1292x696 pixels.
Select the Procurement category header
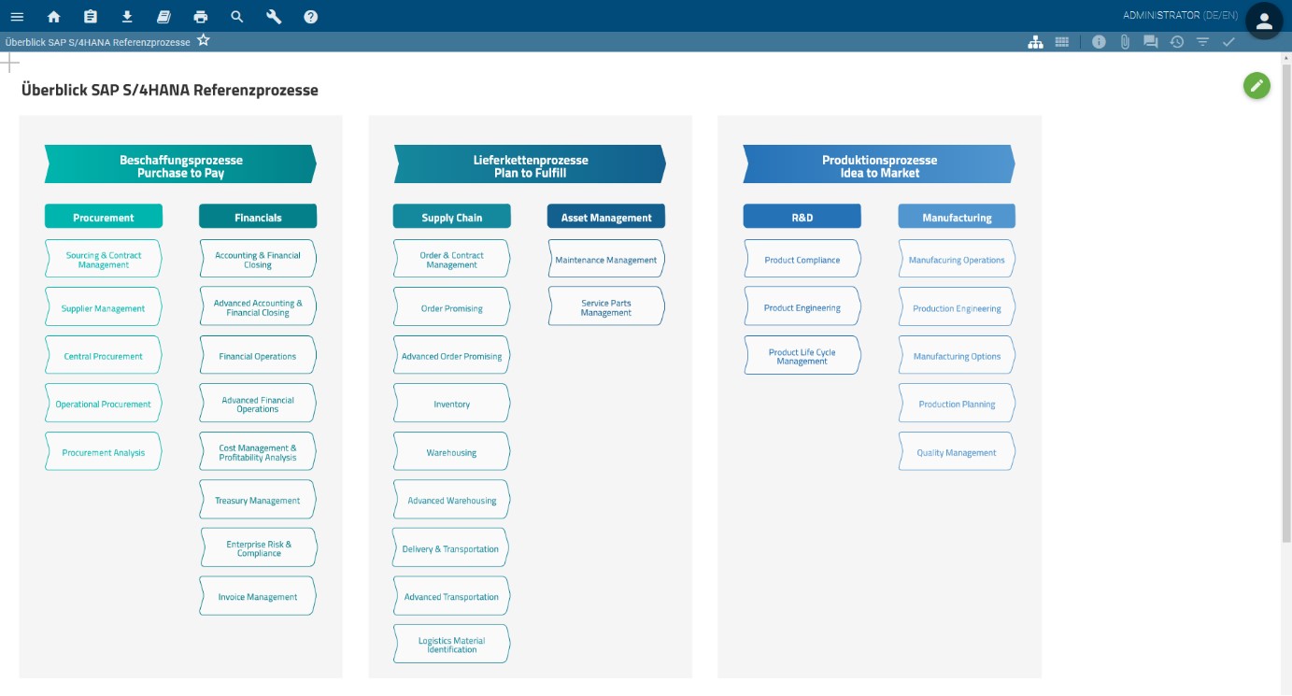click(x=104, y=217)
